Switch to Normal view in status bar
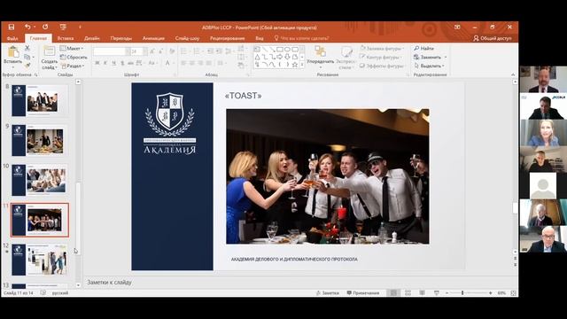This screenshot has width=567, height=319. 393,293
